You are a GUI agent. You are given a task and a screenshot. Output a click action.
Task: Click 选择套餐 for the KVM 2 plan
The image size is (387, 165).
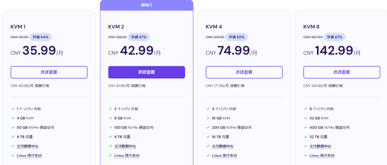click(x=146, y=72)
